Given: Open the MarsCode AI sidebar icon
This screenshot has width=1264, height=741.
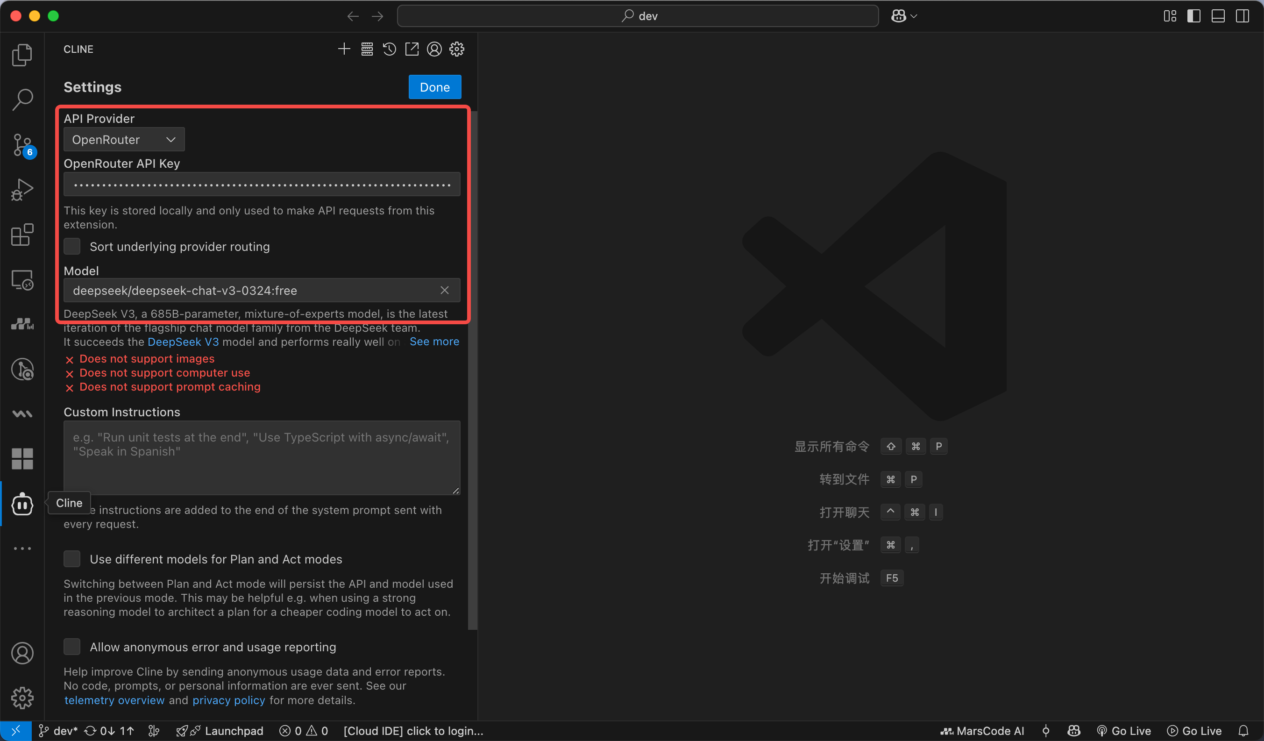Looking at the screenshot, I should tap(22, 324).
